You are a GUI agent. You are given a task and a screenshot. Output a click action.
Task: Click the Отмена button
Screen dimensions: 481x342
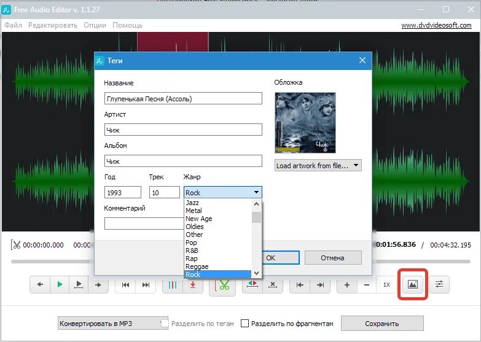[333, 258]
